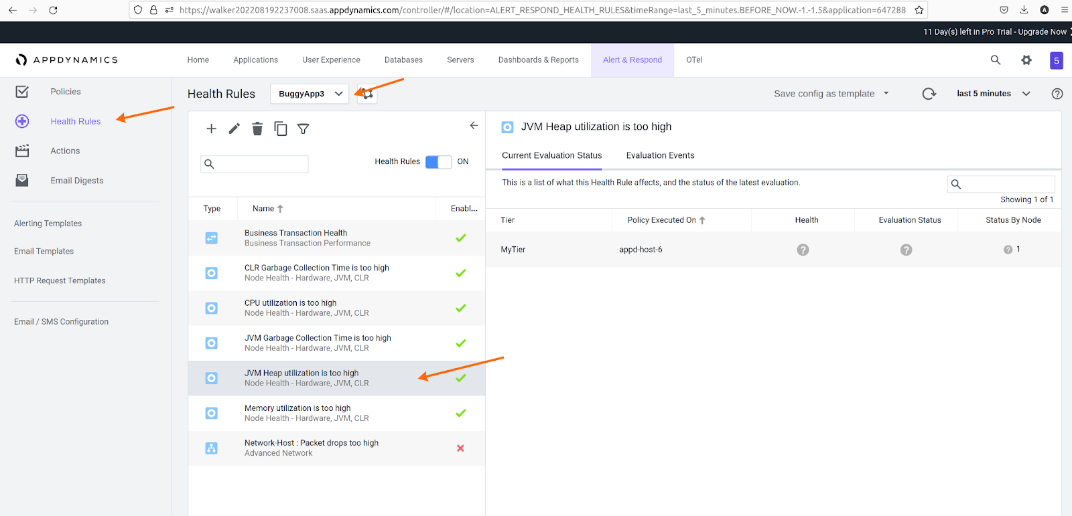The height and width of the screenshot is (516, 1072).
Task: Open Email Templates in sidebar
Action: coord(44,252)
